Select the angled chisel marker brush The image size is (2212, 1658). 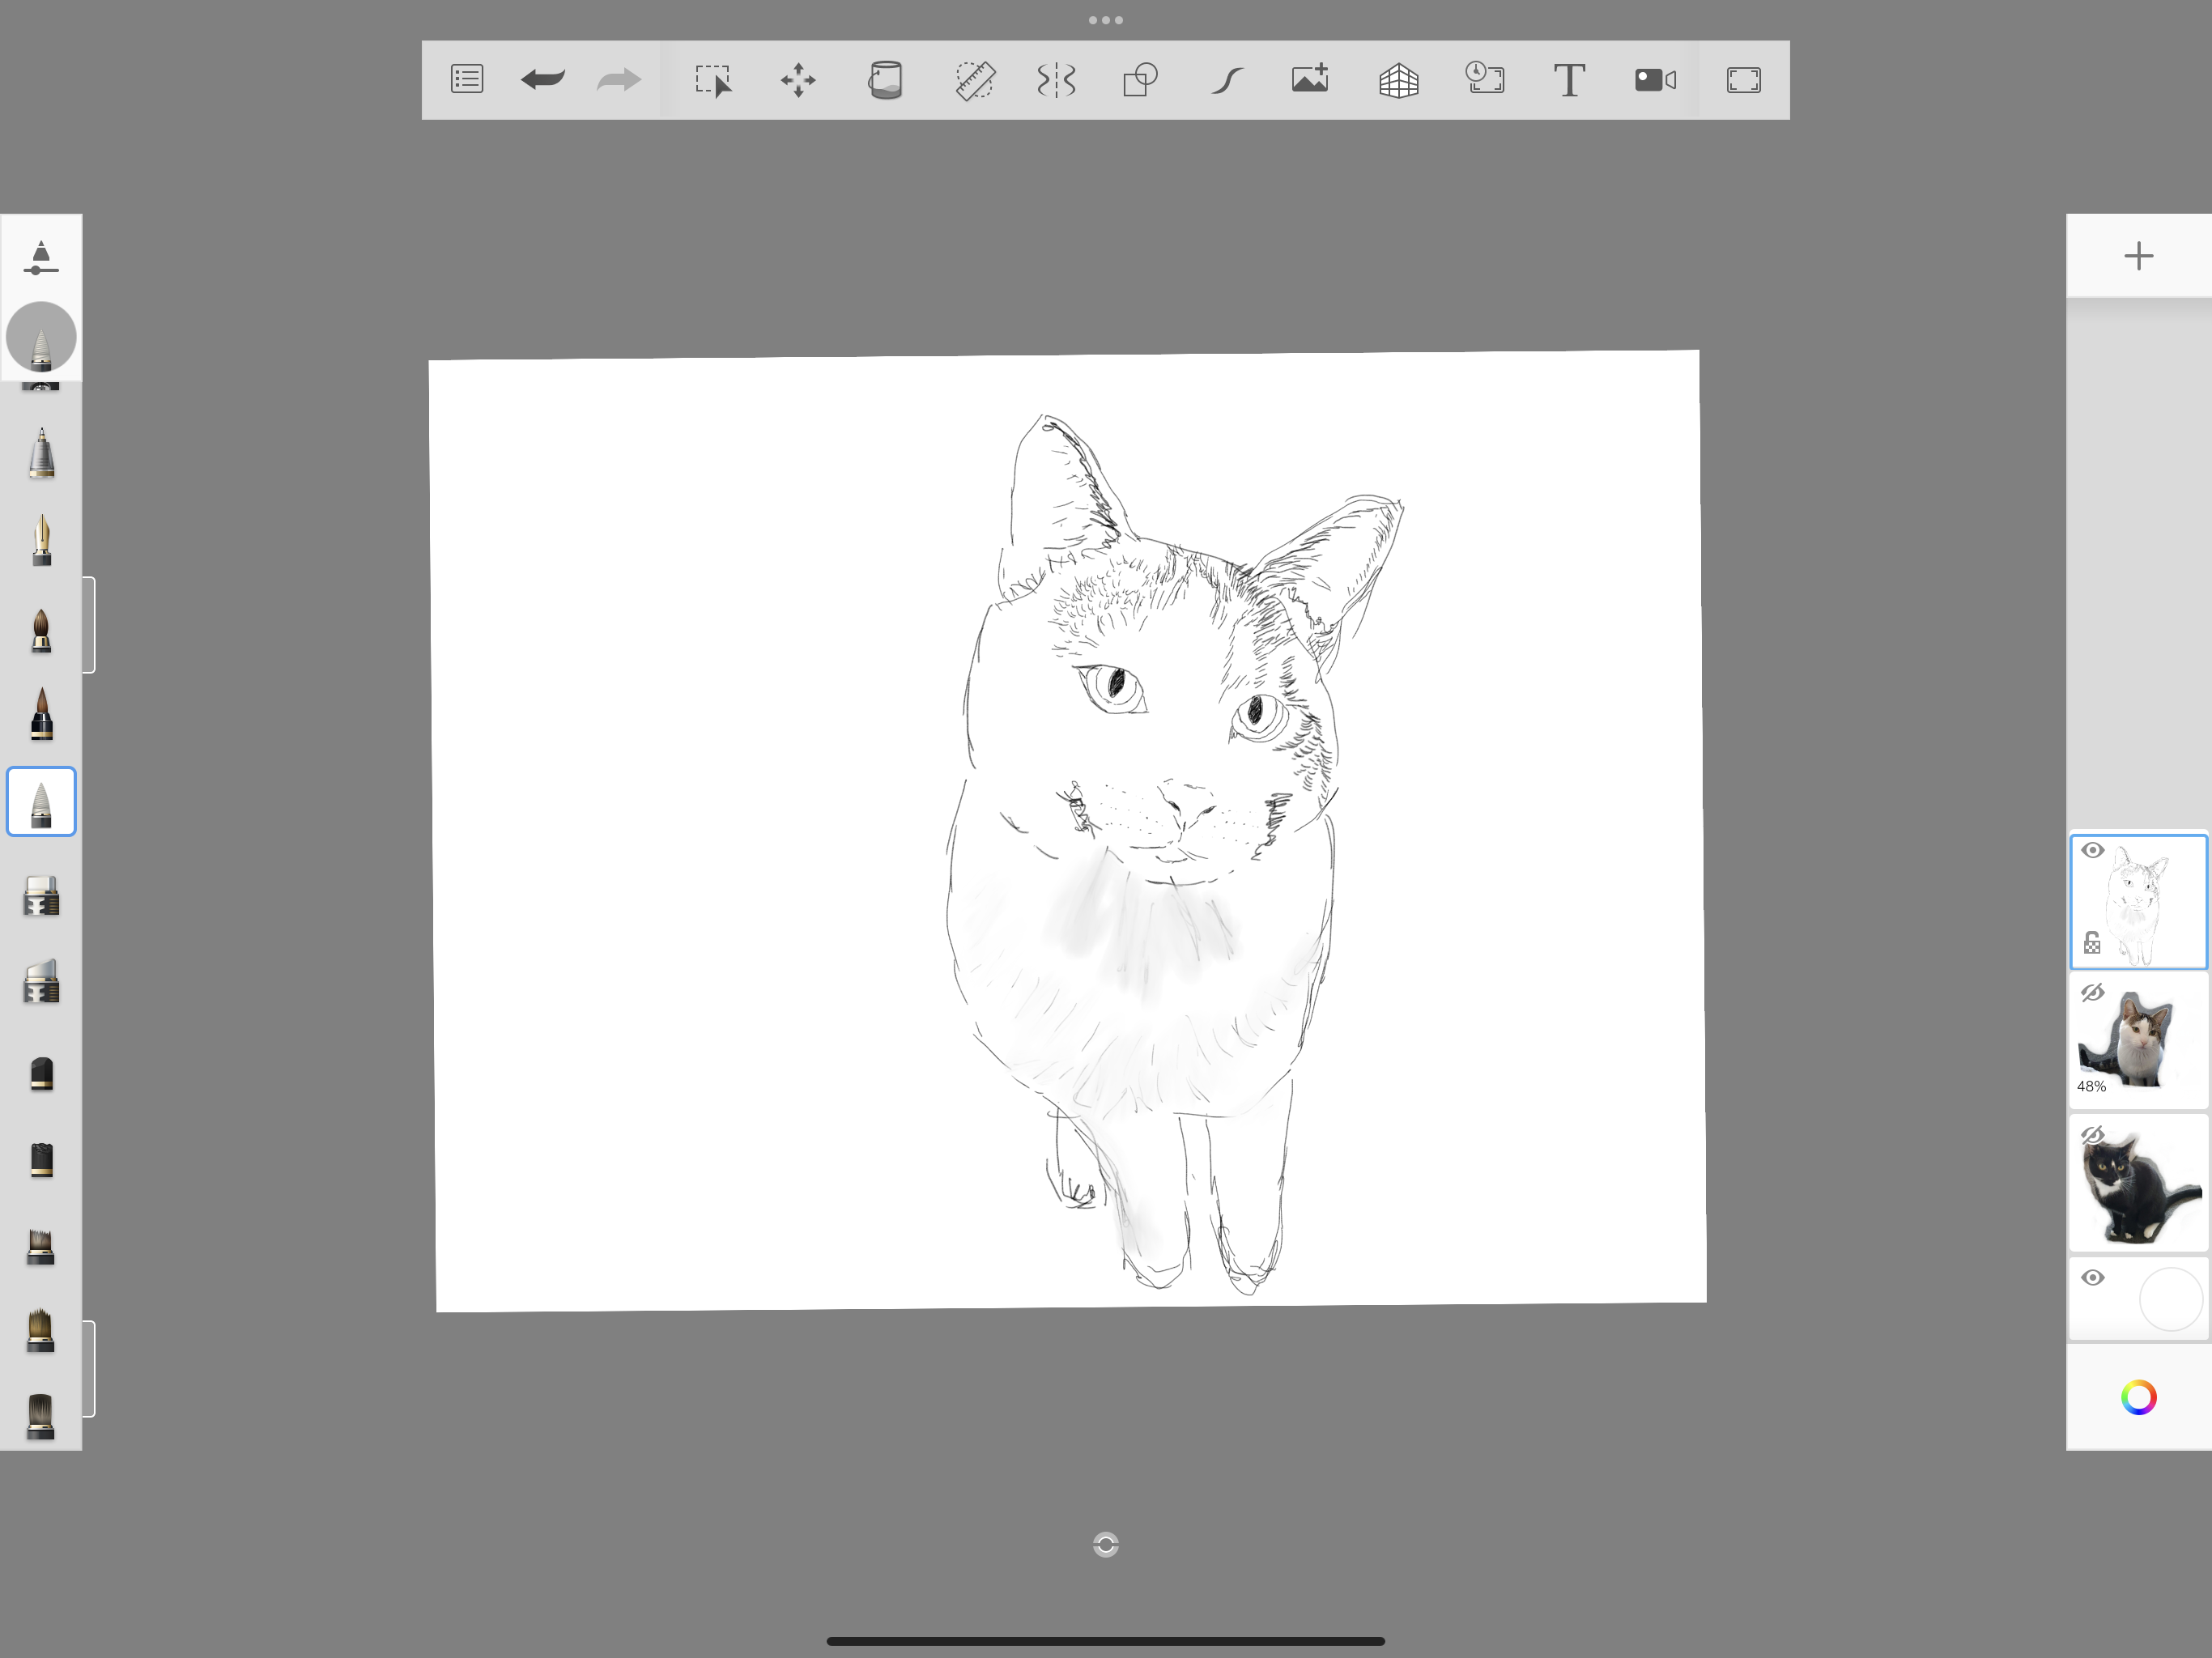pos(41,982)
